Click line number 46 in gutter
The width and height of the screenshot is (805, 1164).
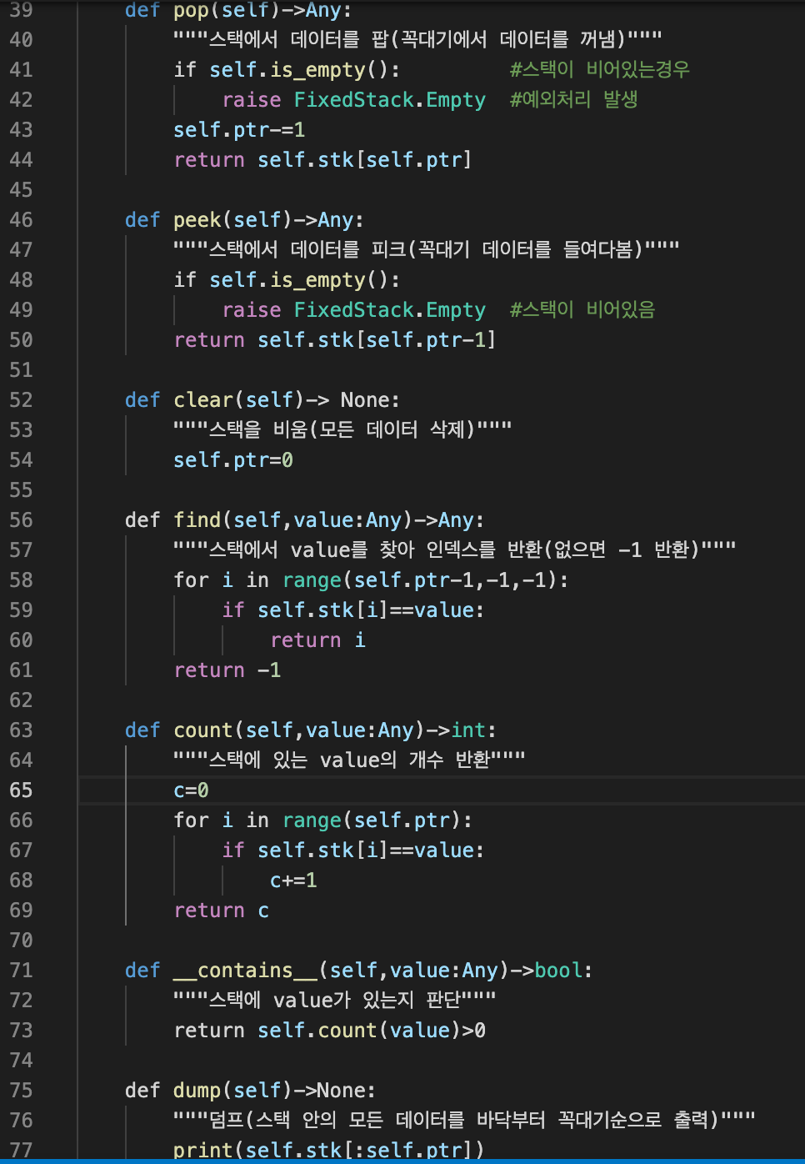[22, 220]
